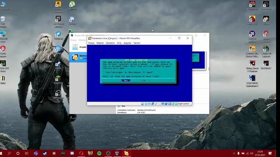Image resolution: width=280 pixels, height=157 pixels.
Task: Open Cortana circle on taskbar
Action: tap(18, 153)
